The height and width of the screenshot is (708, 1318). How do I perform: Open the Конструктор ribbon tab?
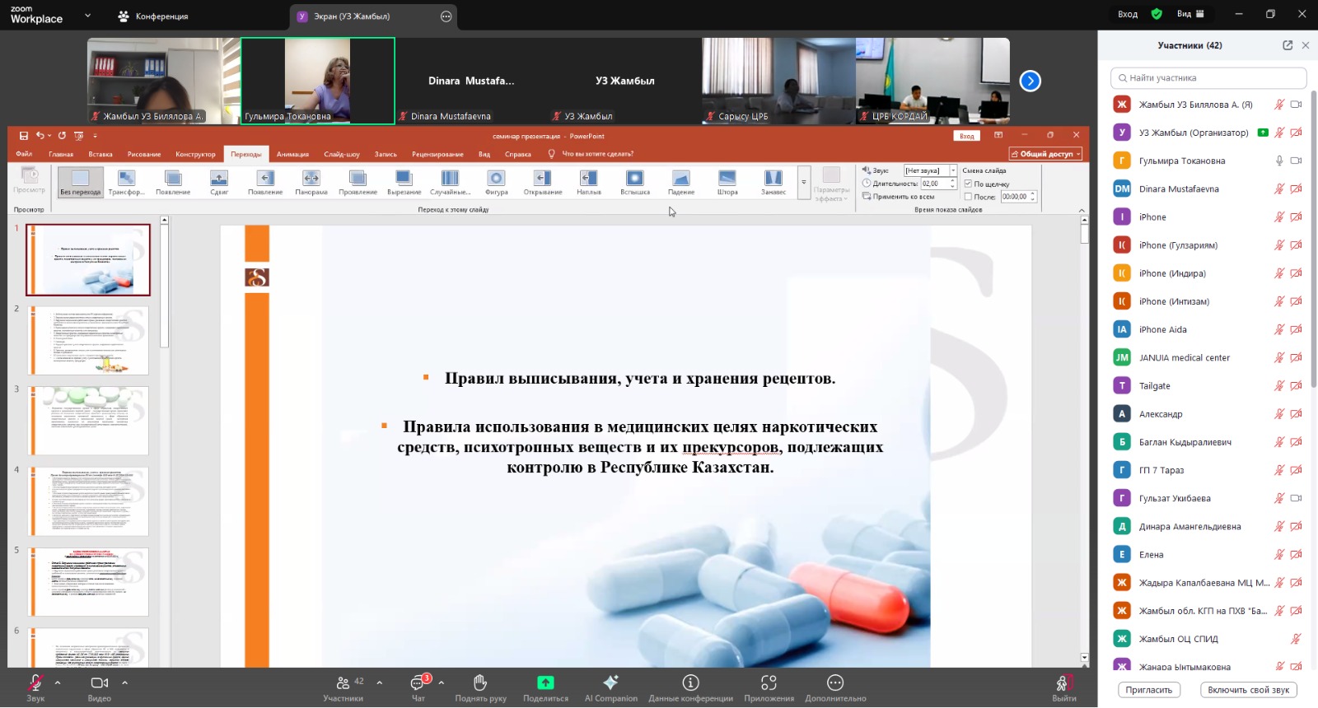[x=195, y=154]
